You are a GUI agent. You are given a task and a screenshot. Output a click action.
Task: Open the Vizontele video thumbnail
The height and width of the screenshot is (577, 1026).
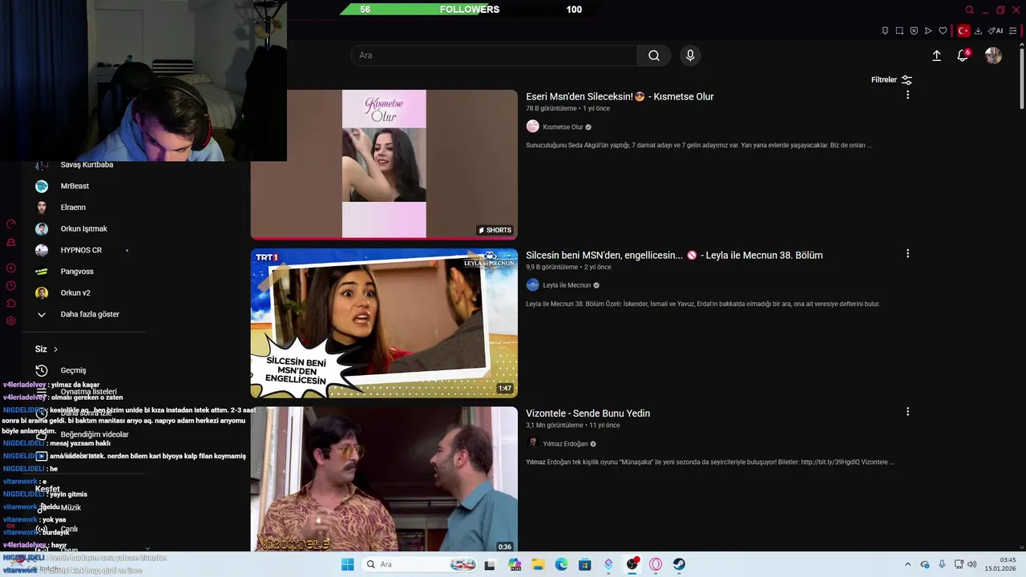pos(384,479)
